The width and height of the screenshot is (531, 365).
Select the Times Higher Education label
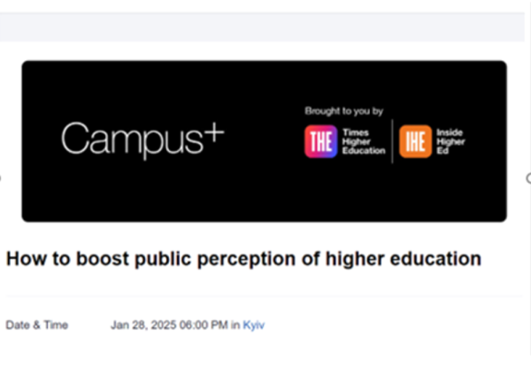coord(363,141)
